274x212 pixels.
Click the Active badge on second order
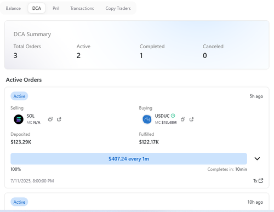pyautogui.click(x=19, y=202)
